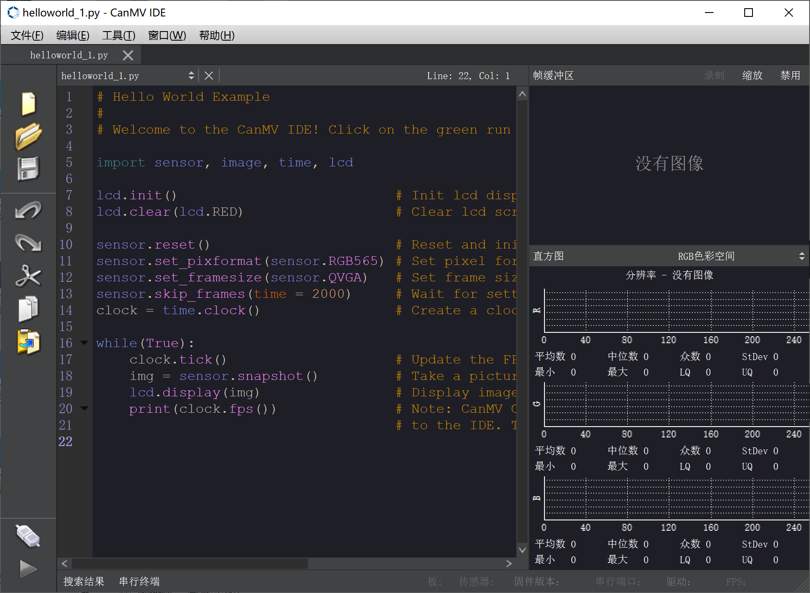The width and height of the screenshot is (810, 593).
Task: Click the Line: 22, Col: 1 indicator
Action: (x=468, y=76)
